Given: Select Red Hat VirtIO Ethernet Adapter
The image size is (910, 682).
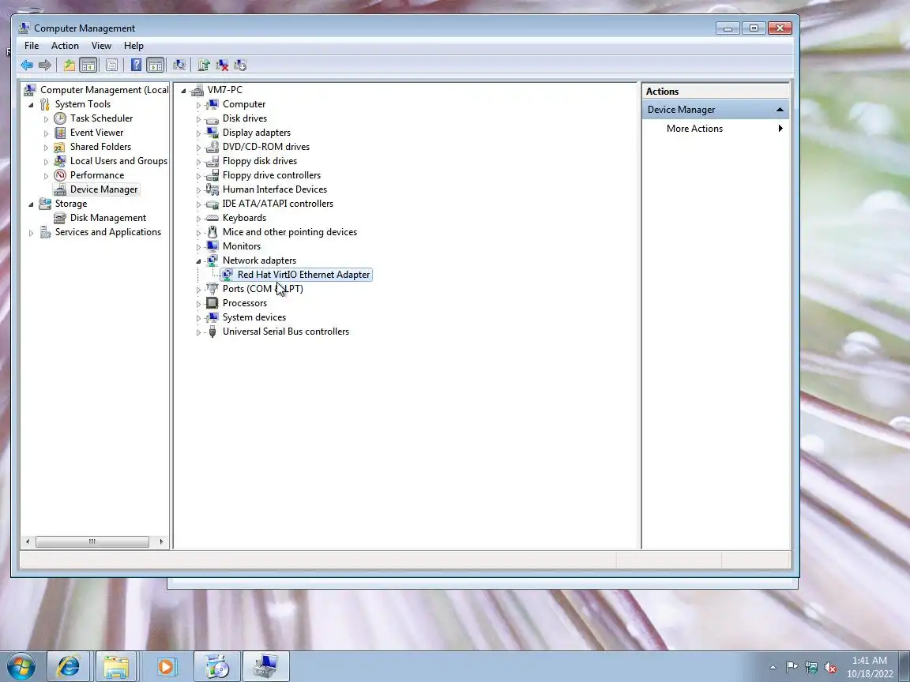Looking at the screenshot, I should pos(303,275).
